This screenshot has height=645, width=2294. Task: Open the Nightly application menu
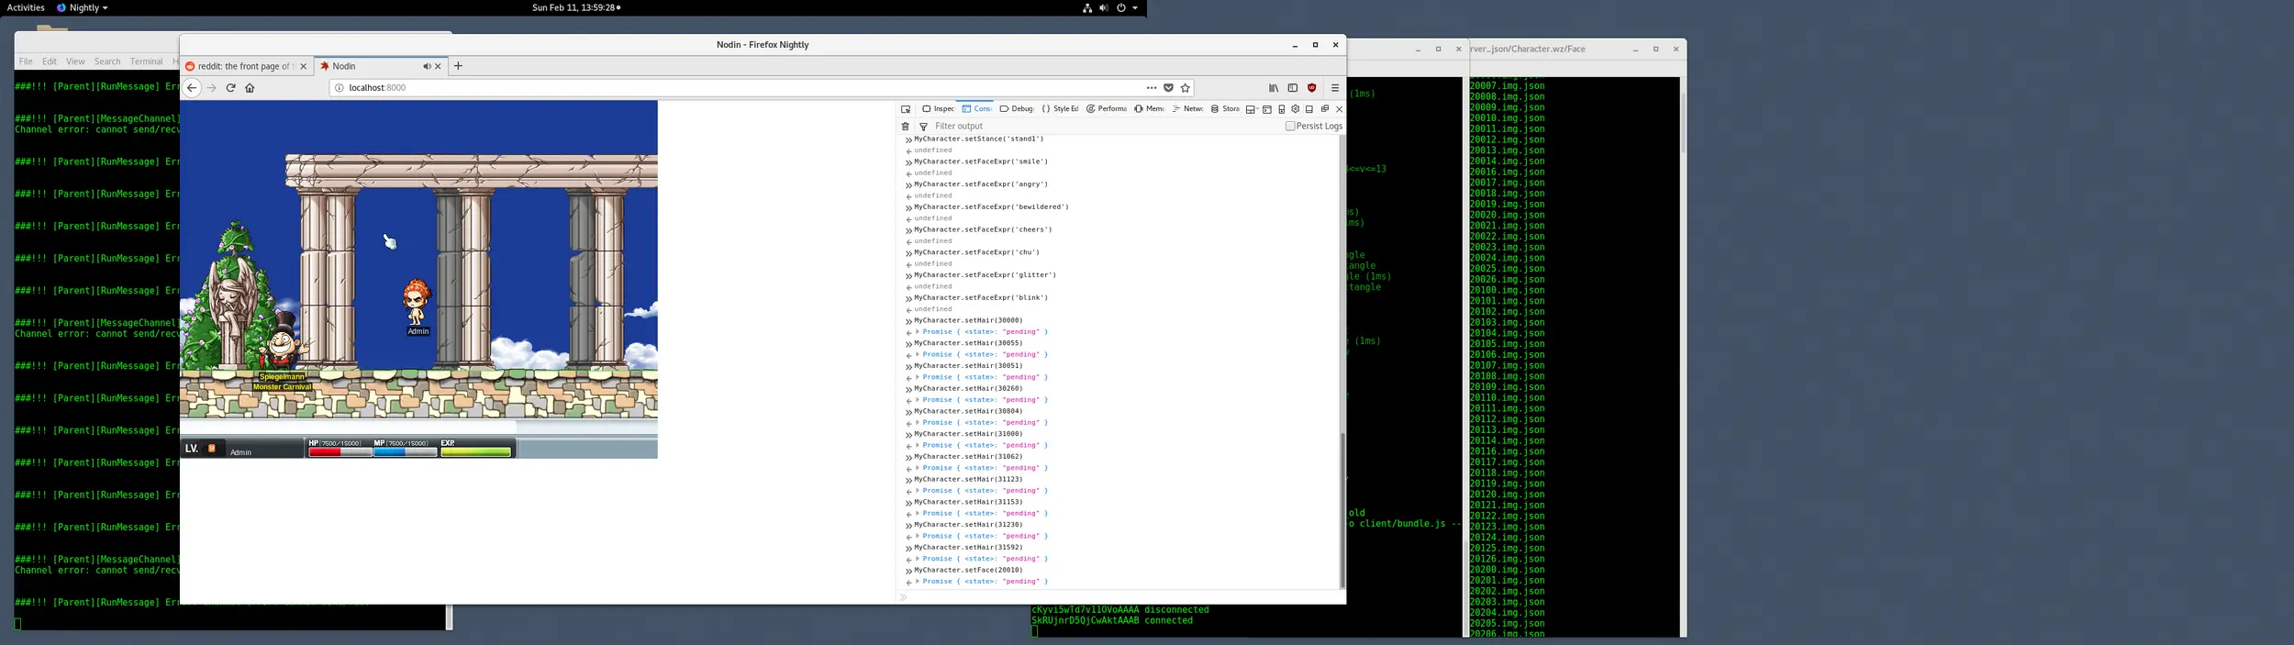pos(83,7)
